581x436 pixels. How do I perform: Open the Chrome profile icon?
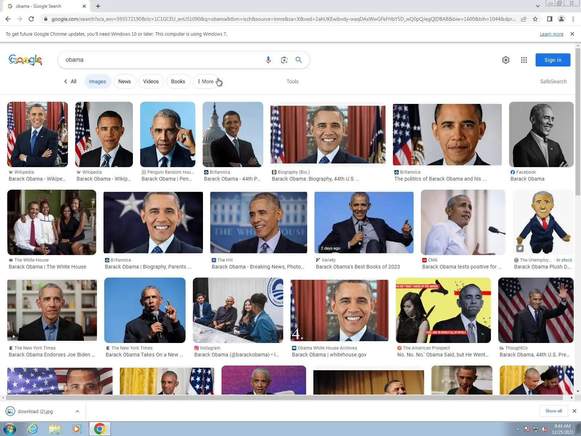tap(561, 19)
